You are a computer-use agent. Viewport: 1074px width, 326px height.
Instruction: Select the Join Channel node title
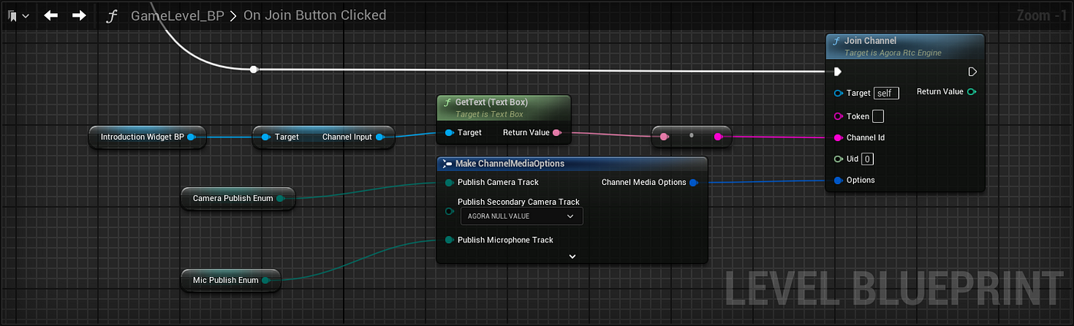(870, 41)
